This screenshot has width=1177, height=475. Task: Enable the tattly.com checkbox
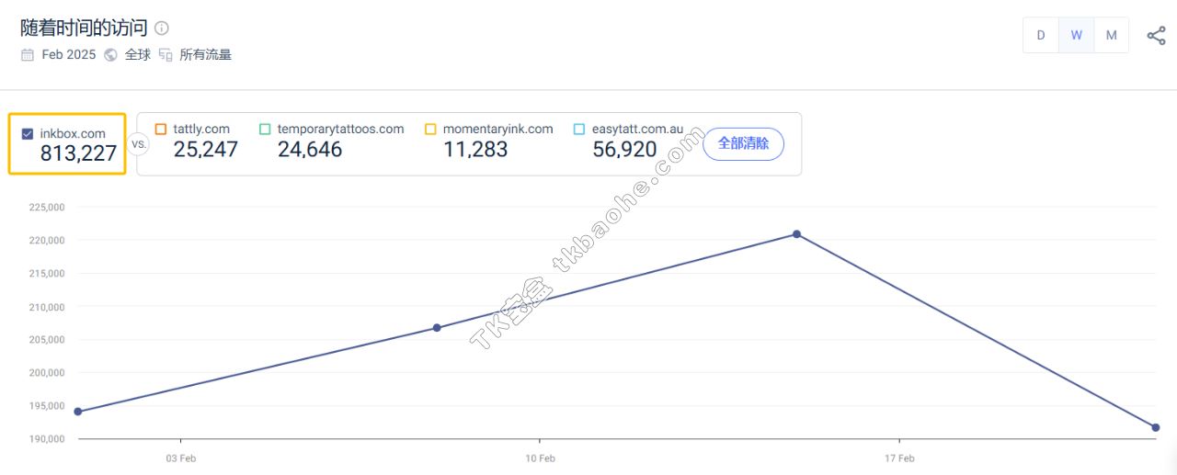tap(161, 130)
